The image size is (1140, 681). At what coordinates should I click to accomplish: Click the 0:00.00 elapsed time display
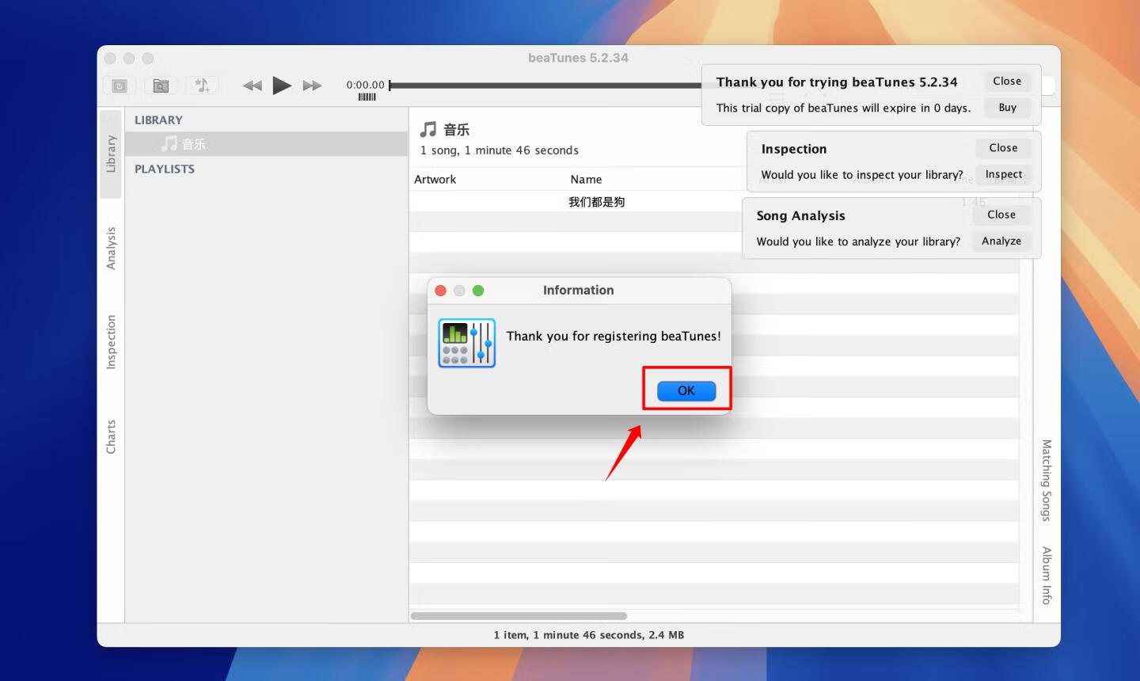click(x=365, y=85)
